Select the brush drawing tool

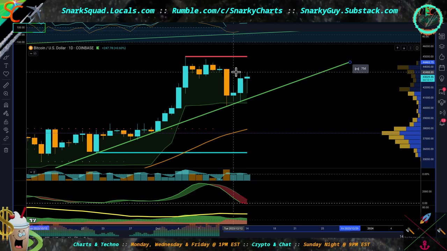coord(6,58)
